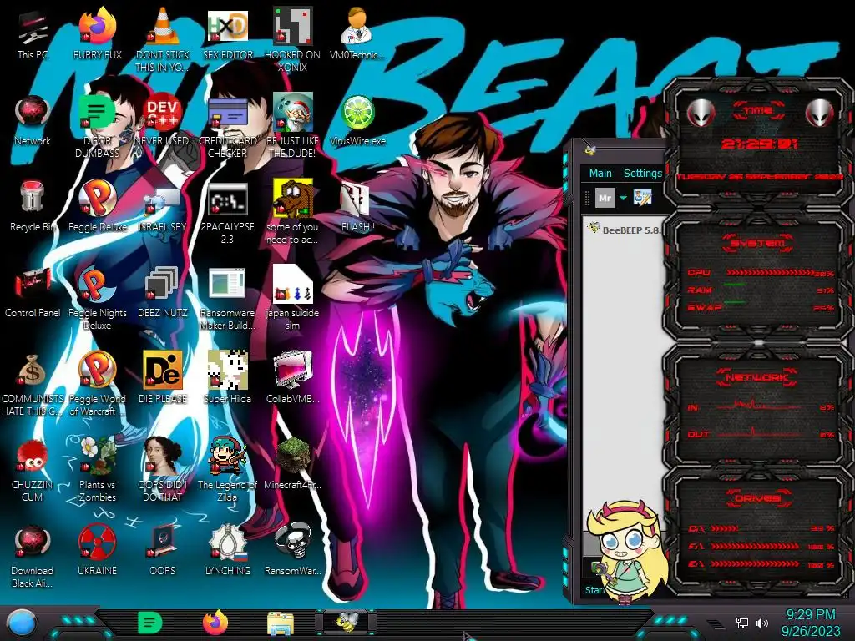The width and height of the screenshot is (855, 641).
Task: Open the volume speaker tray icon
Action: [x=763, y=623]
